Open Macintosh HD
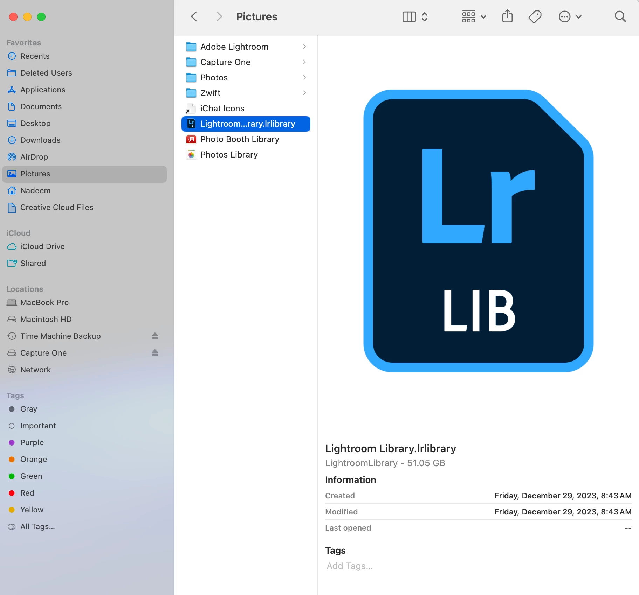 (x=84, y=319)
